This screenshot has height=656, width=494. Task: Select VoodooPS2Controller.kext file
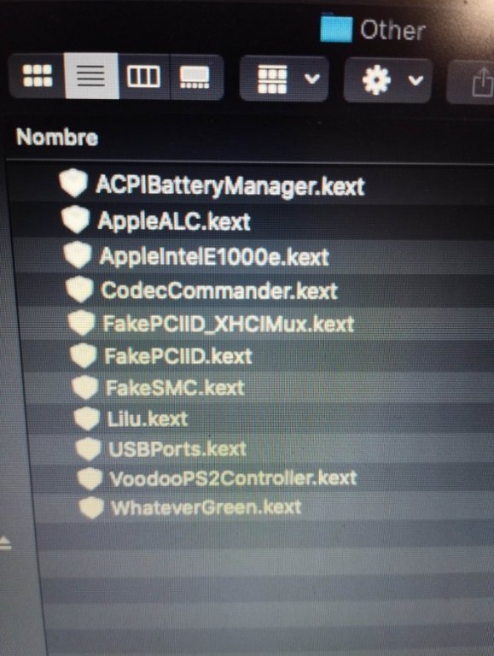(233, 478)
